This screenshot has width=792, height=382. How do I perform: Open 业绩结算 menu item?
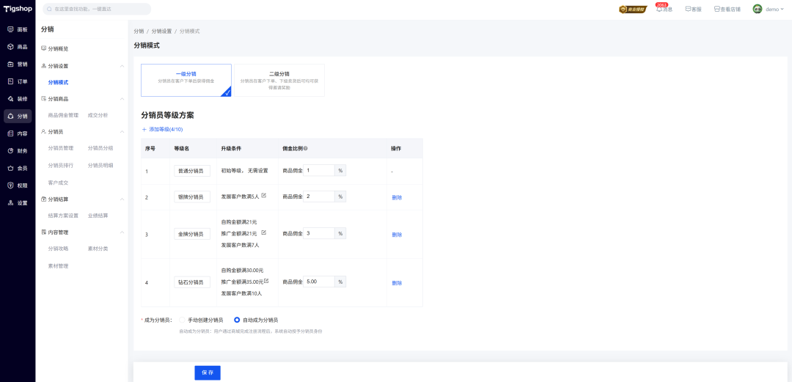click(x=98, y=216)
